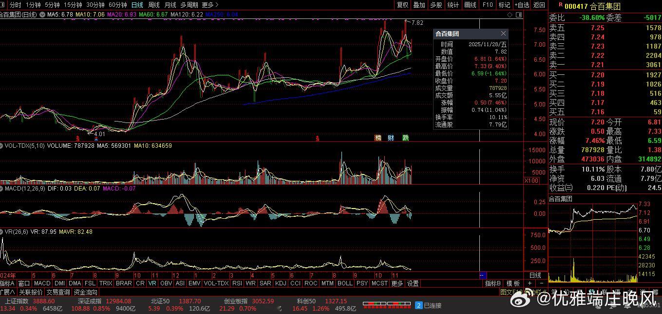Select the KDJ indicator tab
The width and height of the screenshot is (662, 314).
click(x=281, y=283)
